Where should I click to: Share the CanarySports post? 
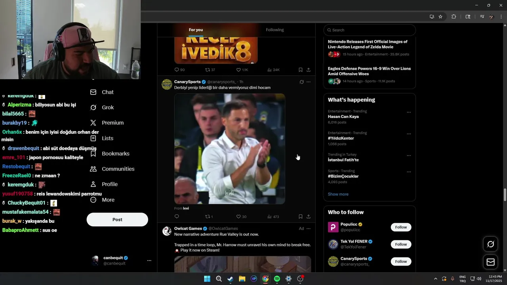309,217
